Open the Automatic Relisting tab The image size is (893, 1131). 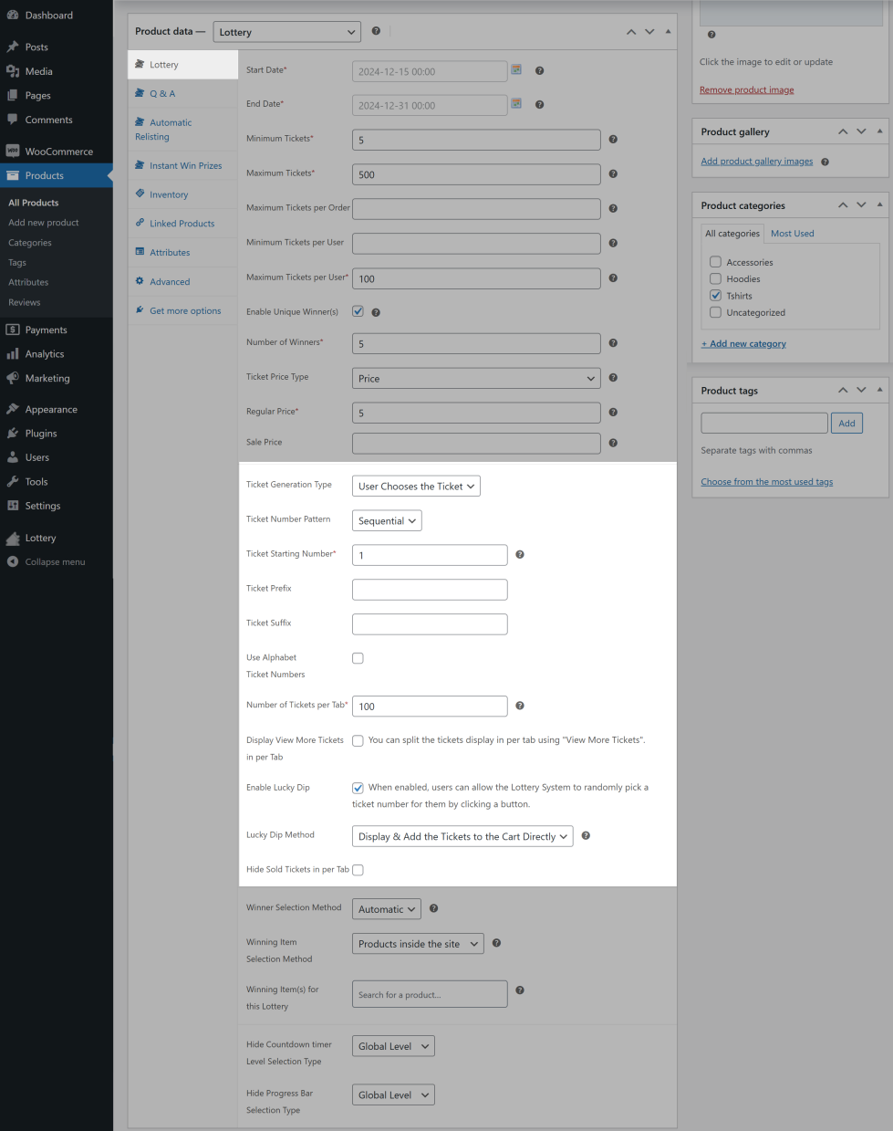click(x=182, y=130)
